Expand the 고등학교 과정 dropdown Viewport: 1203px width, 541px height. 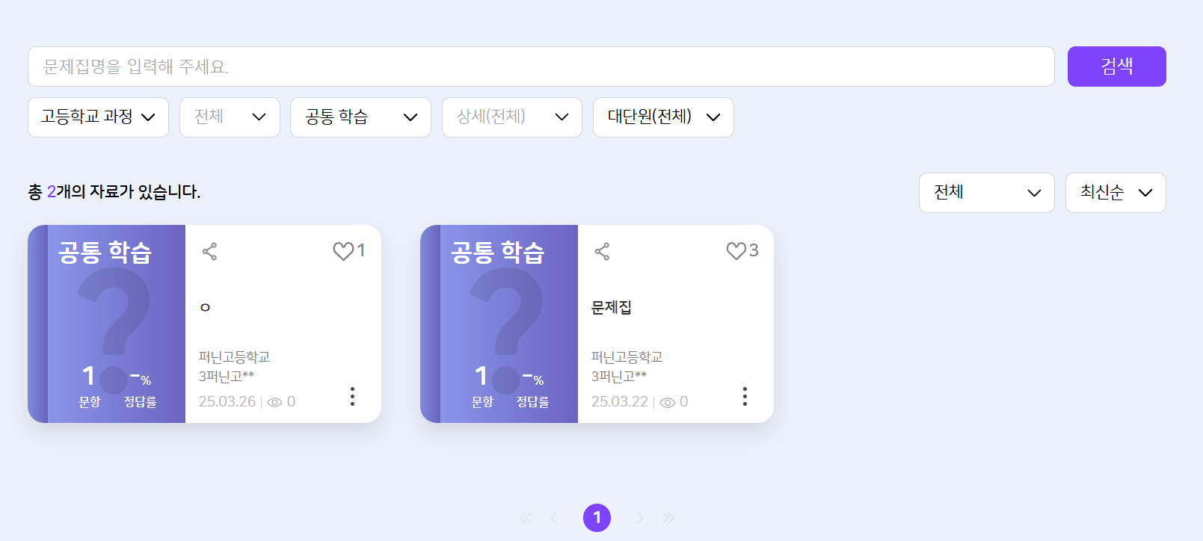(98, 117)
